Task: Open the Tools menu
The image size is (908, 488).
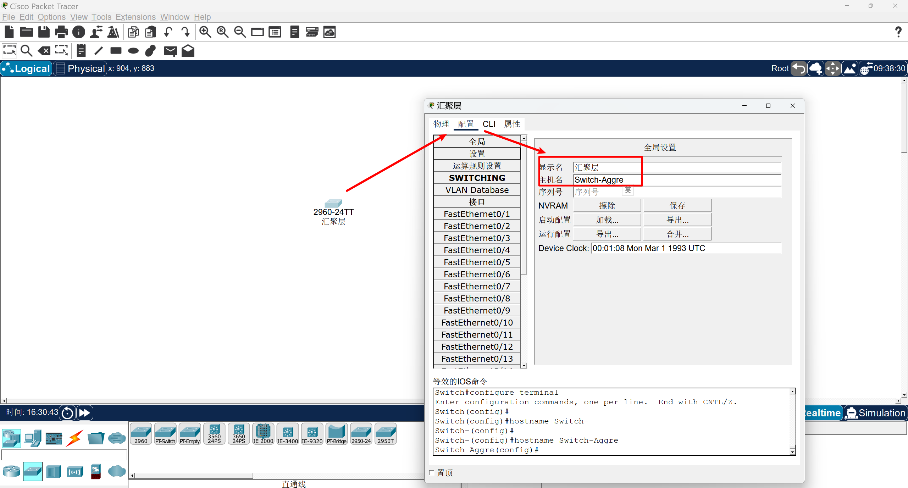Action: pos(101,17)
